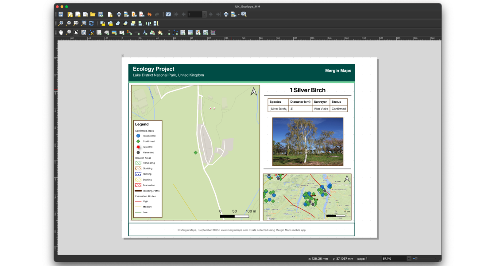Undo the last layout change
Screen dimensions: 496x266
[149, 14]
